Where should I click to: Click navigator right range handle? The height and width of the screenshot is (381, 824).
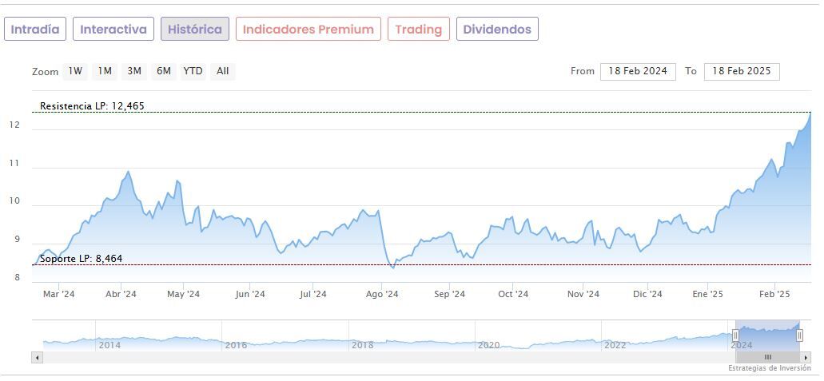799,335
